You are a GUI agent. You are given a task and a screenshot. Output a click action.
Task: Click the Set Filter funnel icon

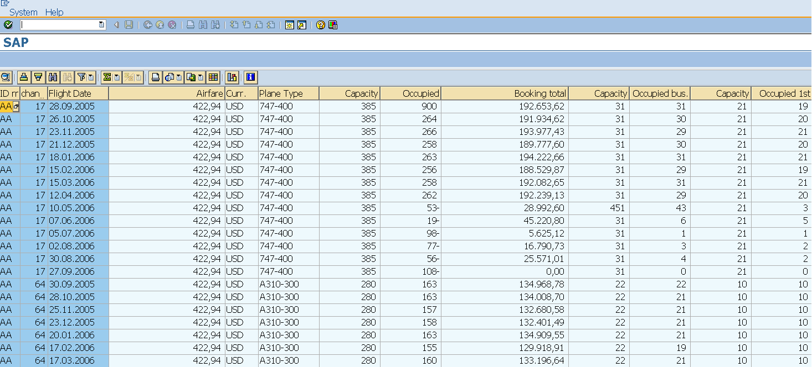coord(81,77)
